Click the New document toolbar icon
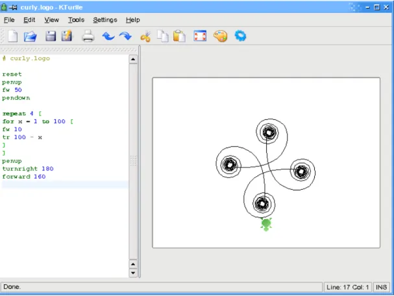Screen dimensions: 394x296 pos(12,36)
